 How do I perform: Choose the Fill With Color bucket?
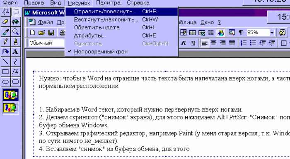pos(16,22)
